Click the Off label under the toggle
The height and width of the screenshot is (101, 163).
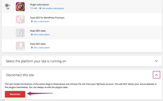(x=8, y=9)
